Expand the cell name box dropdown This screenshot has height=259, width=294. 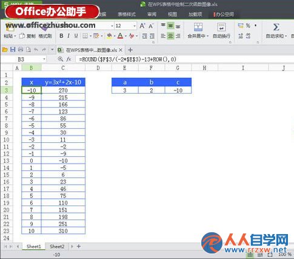[44, 59]
